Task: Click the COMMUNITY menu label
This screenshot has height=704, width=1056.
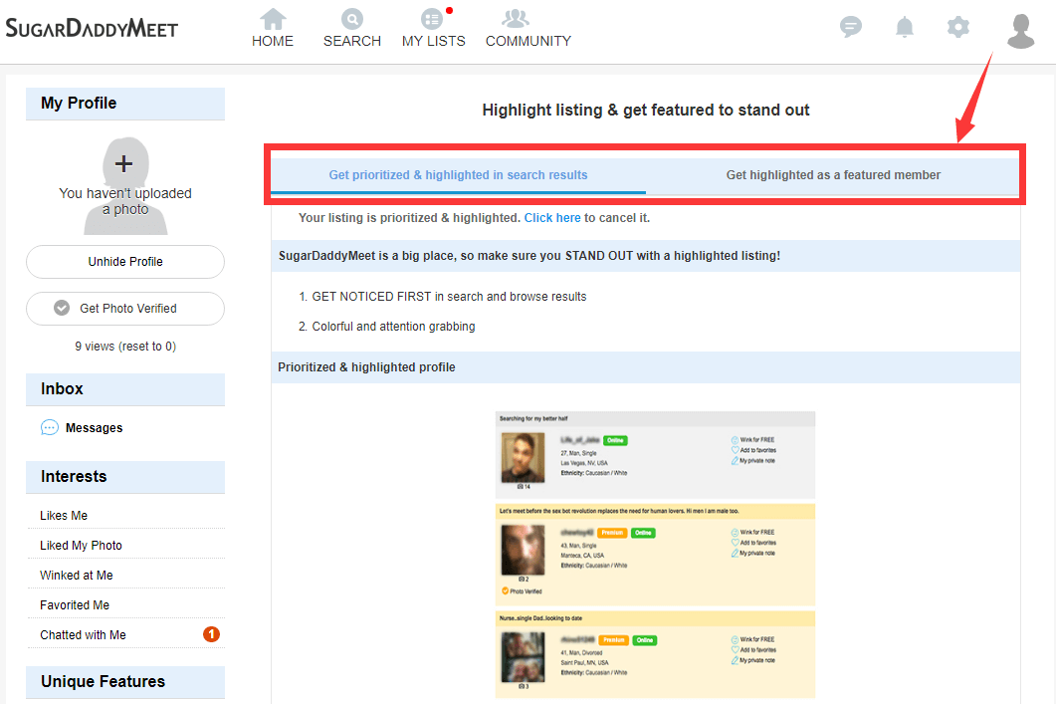Action: [x=528, y=41]
